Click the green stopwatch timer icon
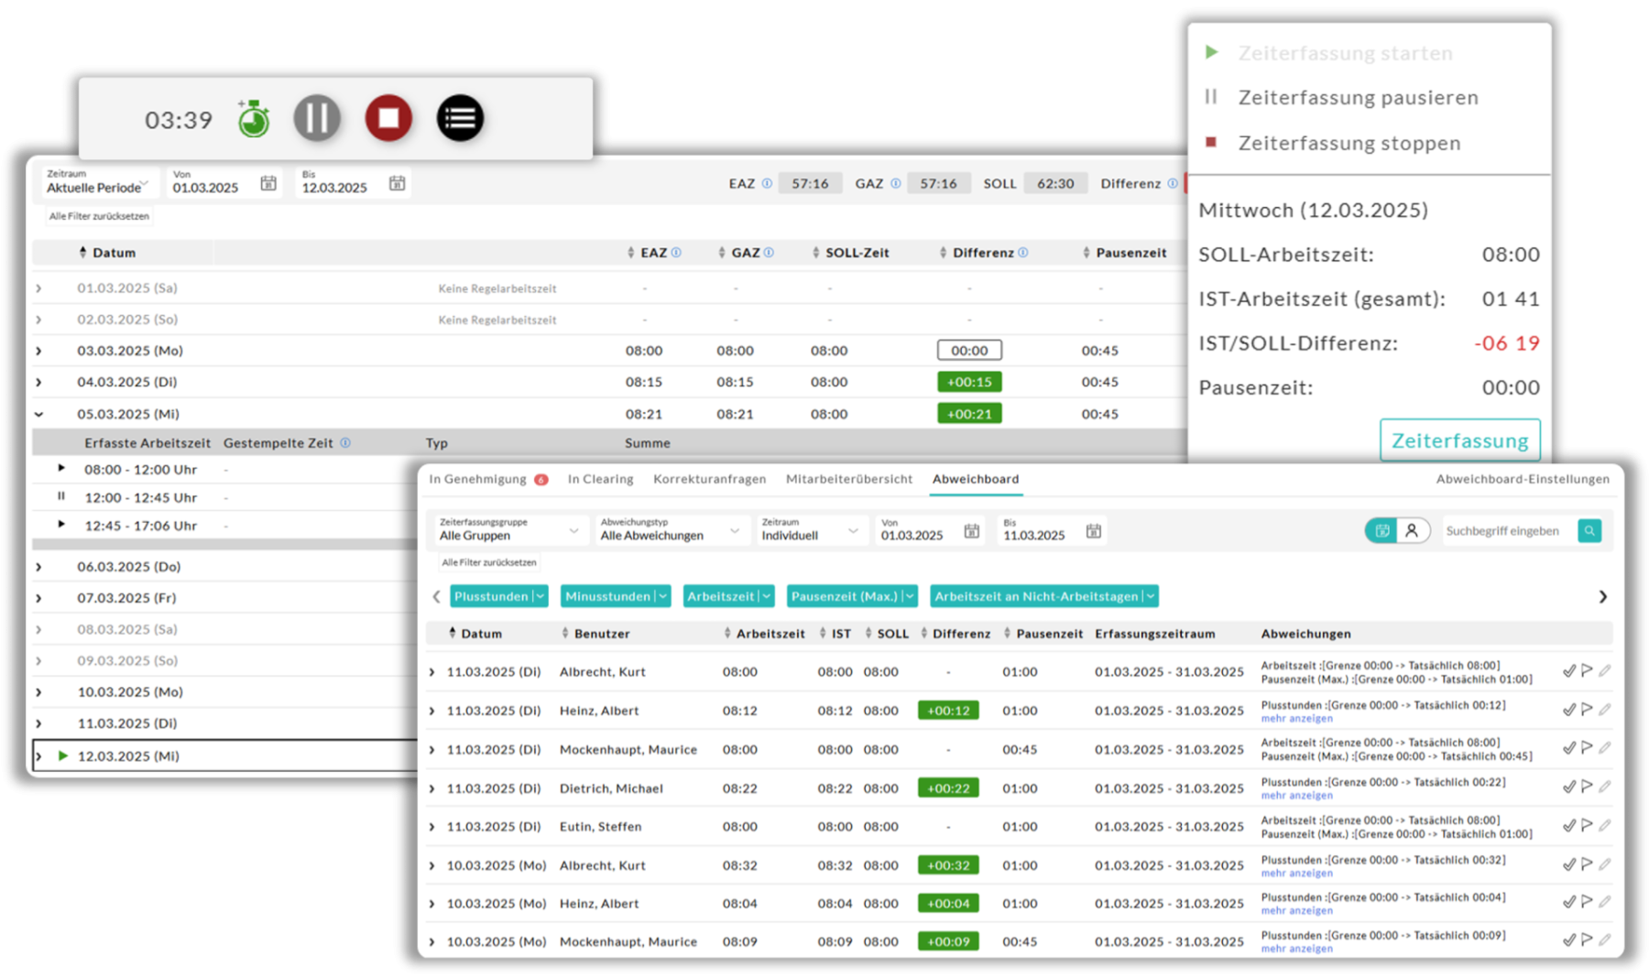 click(x=254, y=119)
